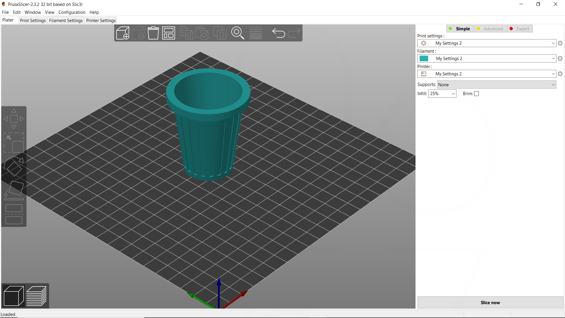Click the Delete selected object icon
Screen dimensions: 565x318
[x=138, y=33]
